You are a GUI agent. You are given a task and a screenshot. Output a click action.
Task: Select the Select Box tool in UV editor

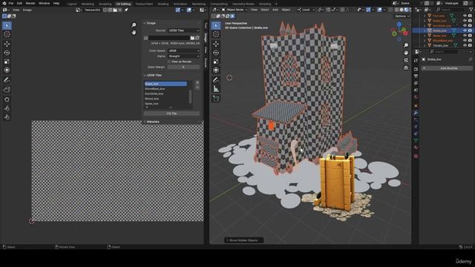(7, 25)
